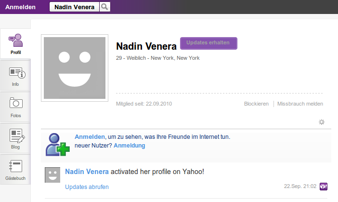This screenshot has height=202, width=338.
Task: Open the Profil tab in sidebar
Action: (x=15, y=44)
